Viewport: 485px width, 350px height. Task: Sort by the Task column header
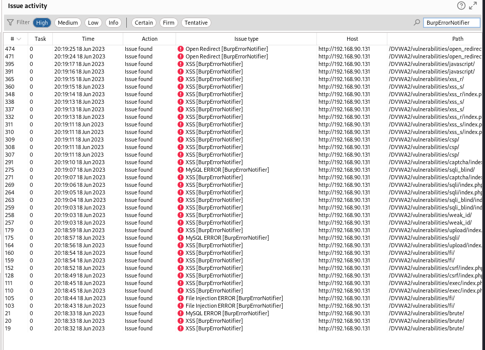tap(40, 39)
